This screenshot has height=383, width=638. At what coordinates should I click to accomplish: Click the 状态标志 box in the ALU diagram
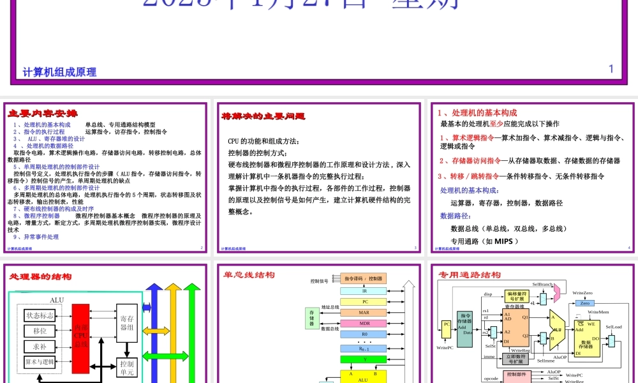(40, 315)
